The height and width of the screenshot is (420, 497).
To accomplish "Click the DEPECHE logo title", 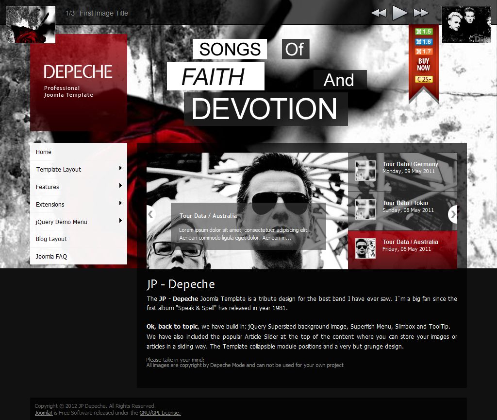I will [x=78, y=72].
